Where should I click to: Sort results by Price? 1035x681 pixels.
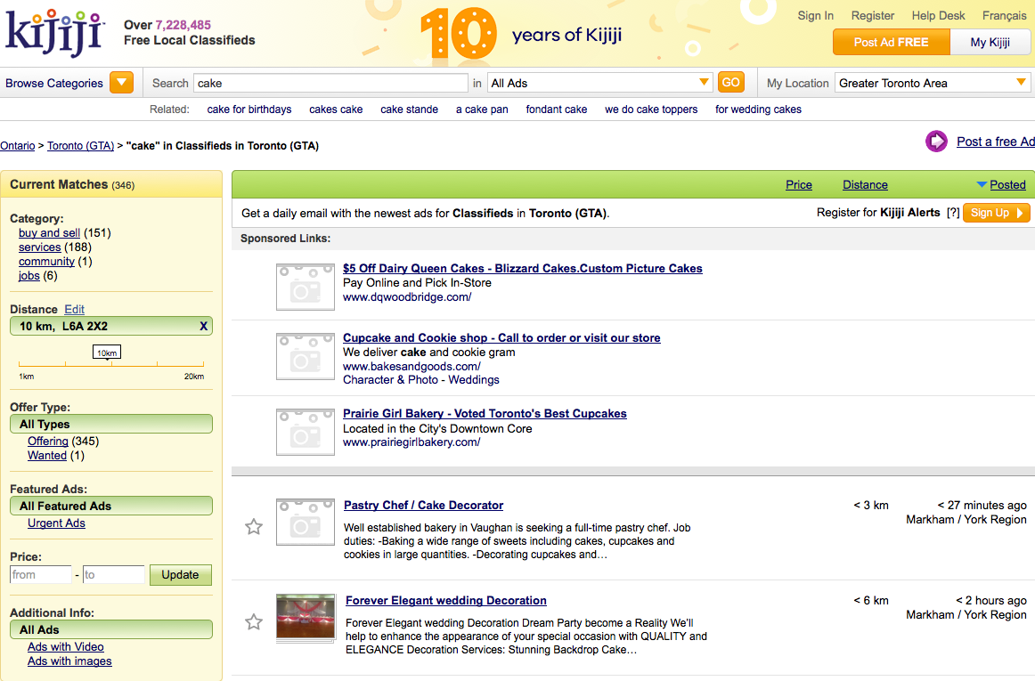tap(799, 185)
